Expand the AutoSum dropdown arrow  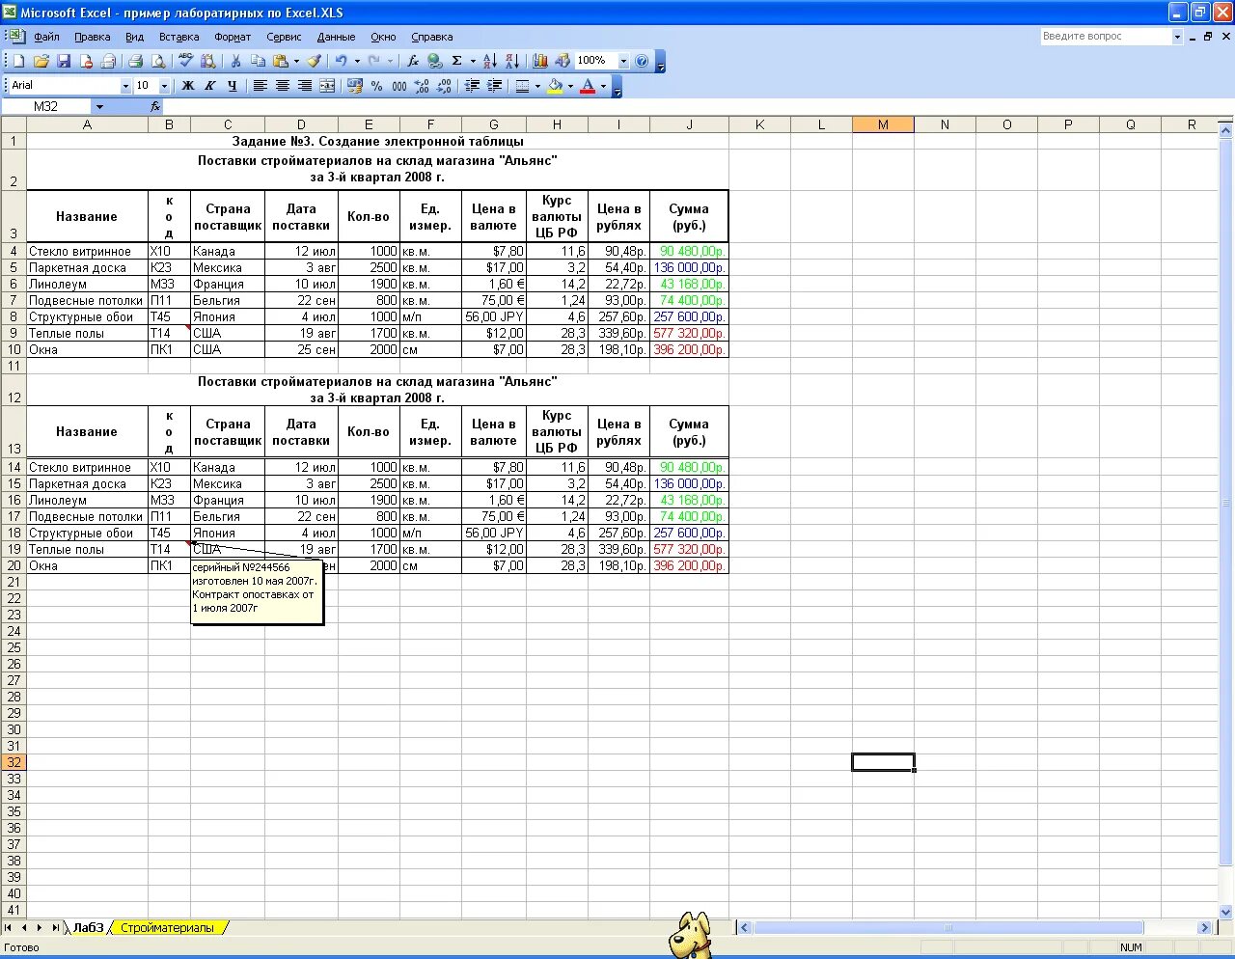click(x=473, y=61)
